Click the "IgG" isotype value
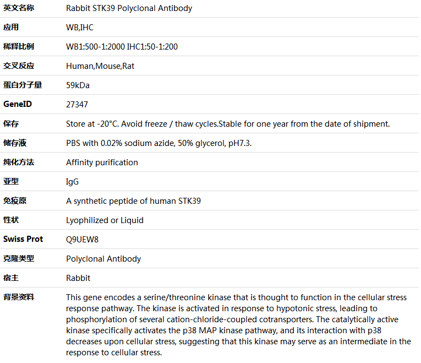 72,182
